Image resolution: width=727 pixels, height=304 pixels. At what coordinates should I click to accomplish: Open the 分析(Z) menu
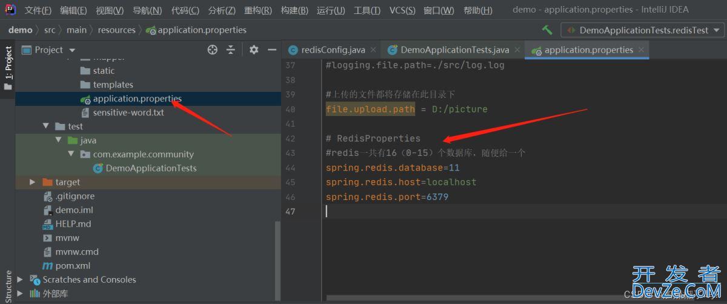tap(222, 10)
